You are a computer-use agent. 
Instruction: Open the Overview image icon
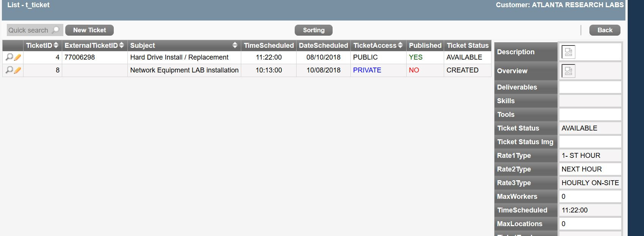click(x=568, y=71)
